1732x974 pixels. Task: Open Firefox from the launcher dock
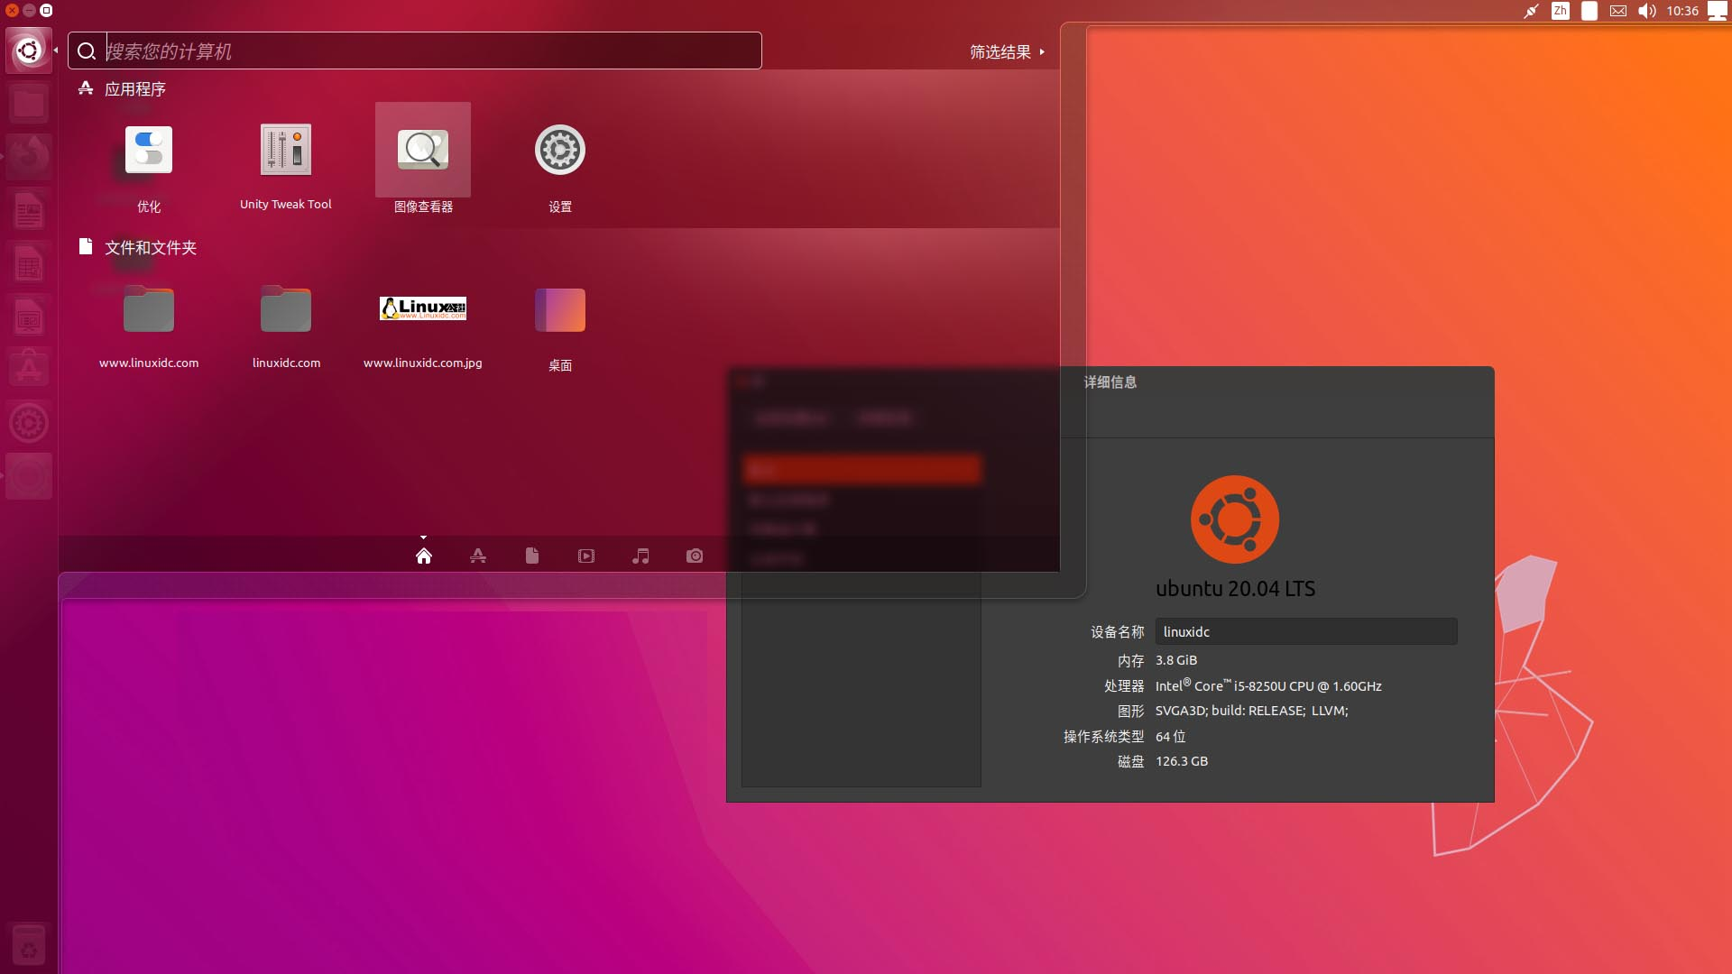point(29,156)
